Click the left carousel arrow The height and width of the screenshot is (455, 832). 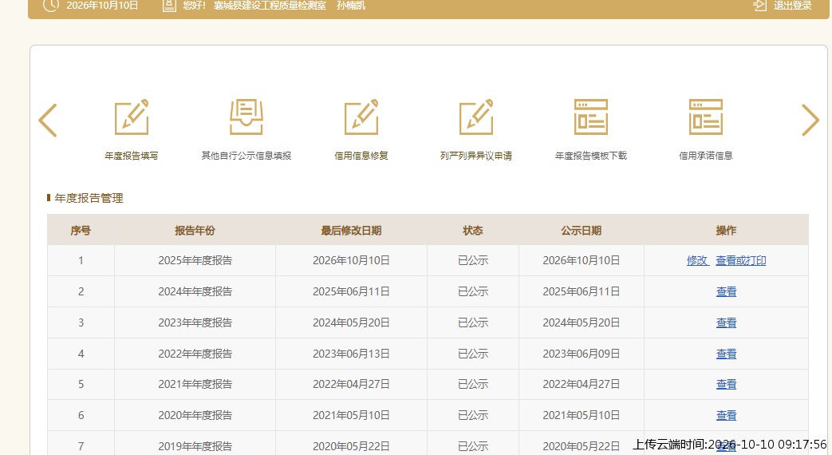coord(48,120)
